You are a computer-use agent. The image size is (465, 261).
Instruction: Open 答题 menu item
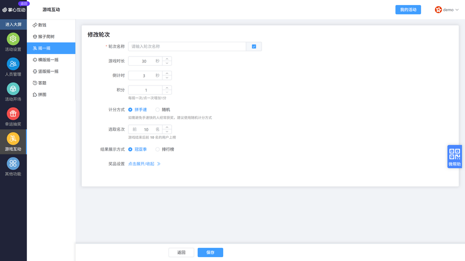point(51,83)
